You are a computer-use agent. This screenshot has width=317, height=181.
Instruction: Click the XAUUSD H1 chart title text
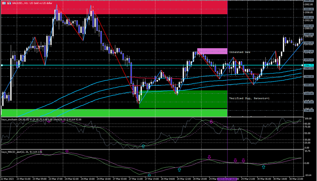point(33,2)
